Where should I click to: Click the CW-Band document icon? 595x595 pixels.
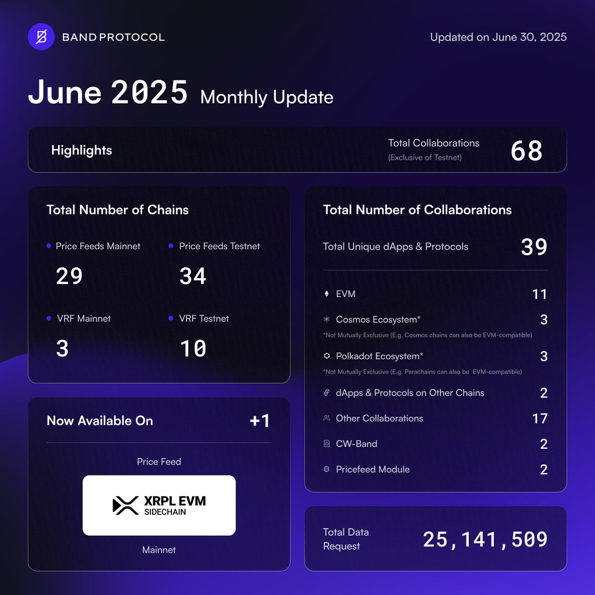(x=326, y=444)
